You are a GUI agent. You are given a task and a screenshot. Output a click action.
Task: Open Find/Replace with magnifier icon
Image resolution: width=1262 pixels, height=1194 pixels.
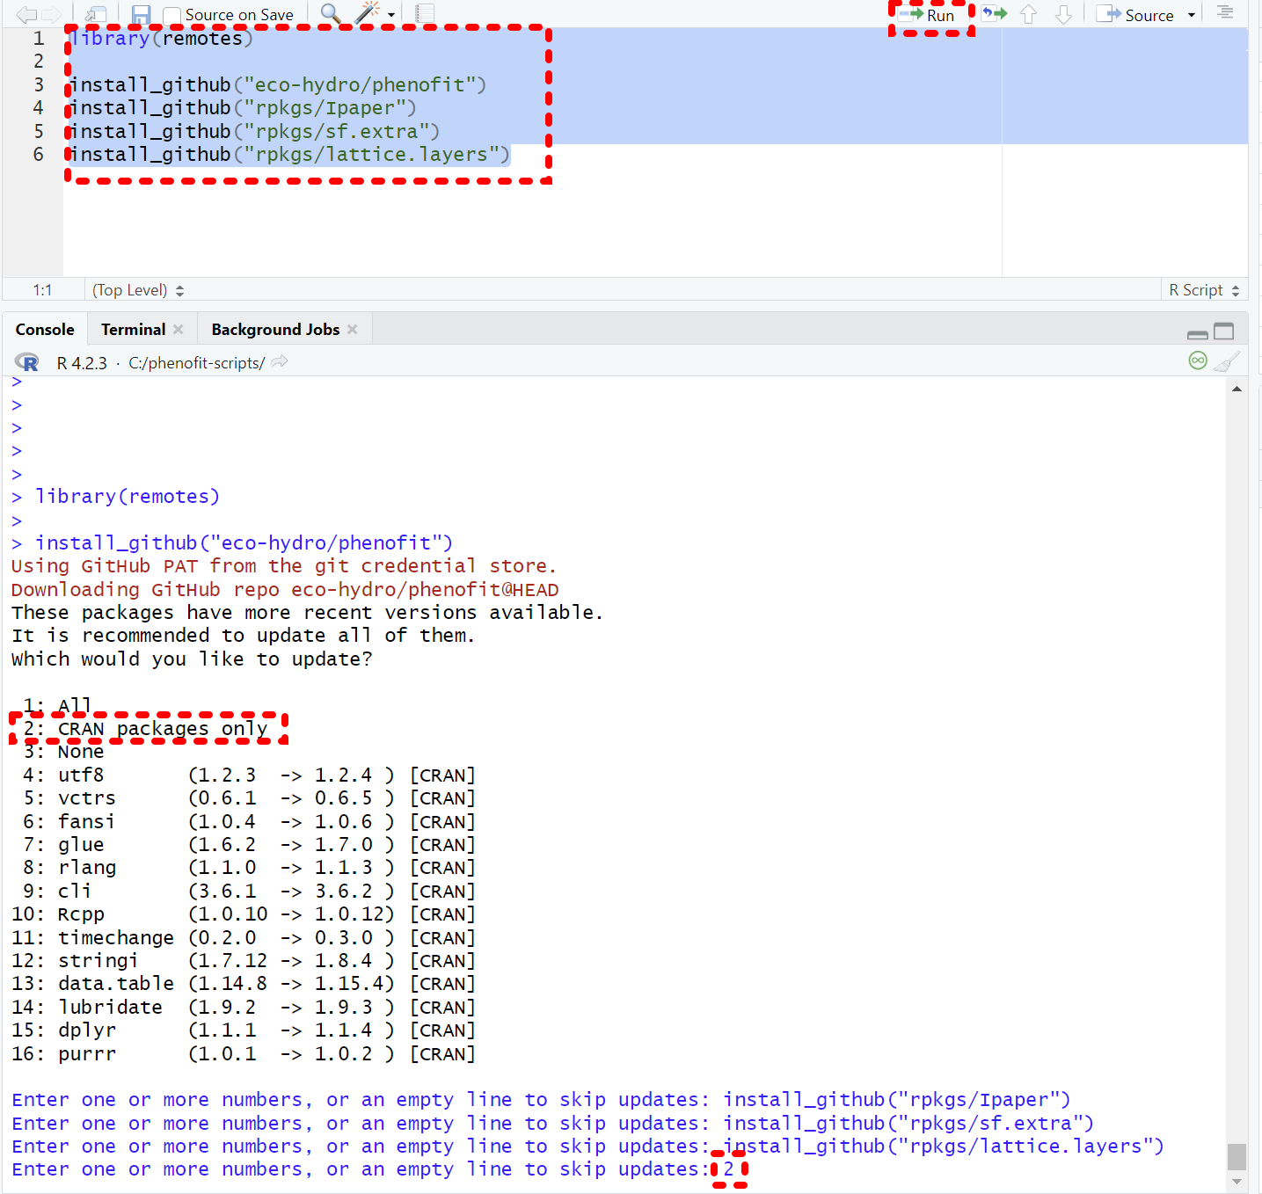(331, 13)
